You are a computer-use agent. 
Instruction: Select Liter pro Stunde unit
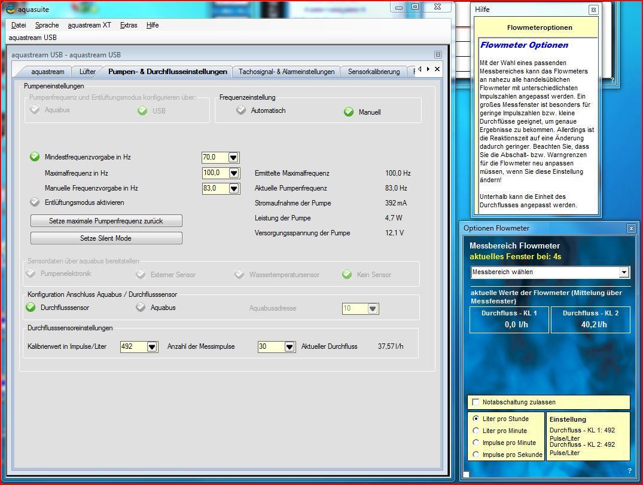pyautogui.click(x=476, y=419)
